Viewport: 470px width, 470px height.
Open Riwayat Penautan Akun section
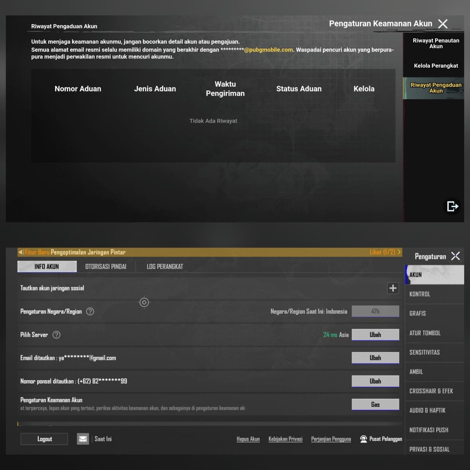(x=436, y=43)
